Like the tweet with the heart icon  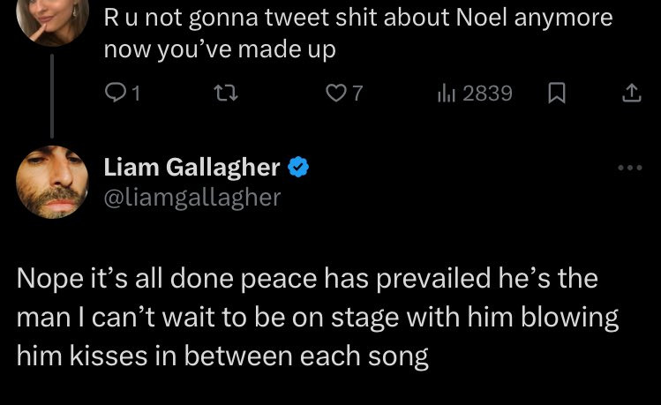pyautogui.click(x=336, y=93)
